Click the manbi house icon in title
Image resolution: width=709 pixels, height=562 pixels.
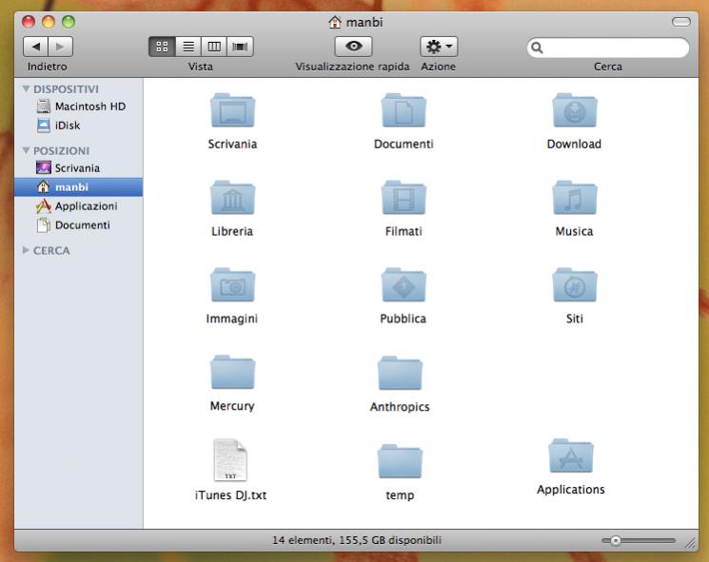coord(335,22)
